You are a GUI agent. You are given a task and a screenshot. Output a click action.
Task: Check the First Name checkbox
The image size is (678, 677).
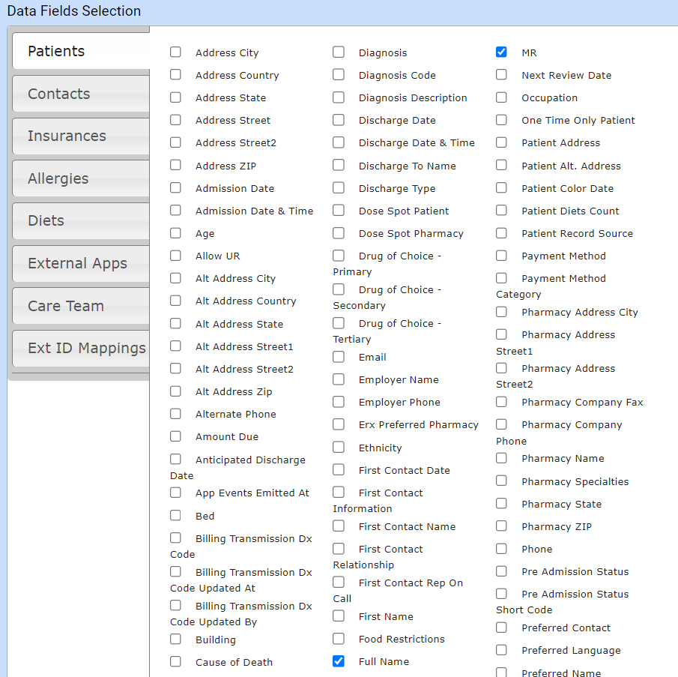(339, 616)
